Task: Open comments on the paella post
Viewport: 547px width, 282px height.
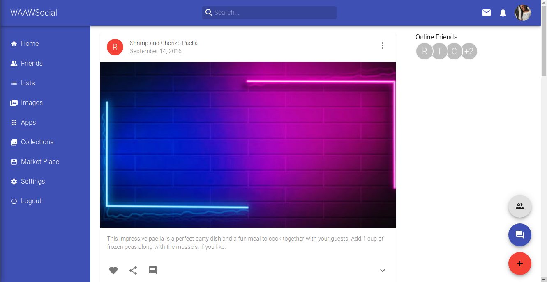Action: click(x=153, y=271)
